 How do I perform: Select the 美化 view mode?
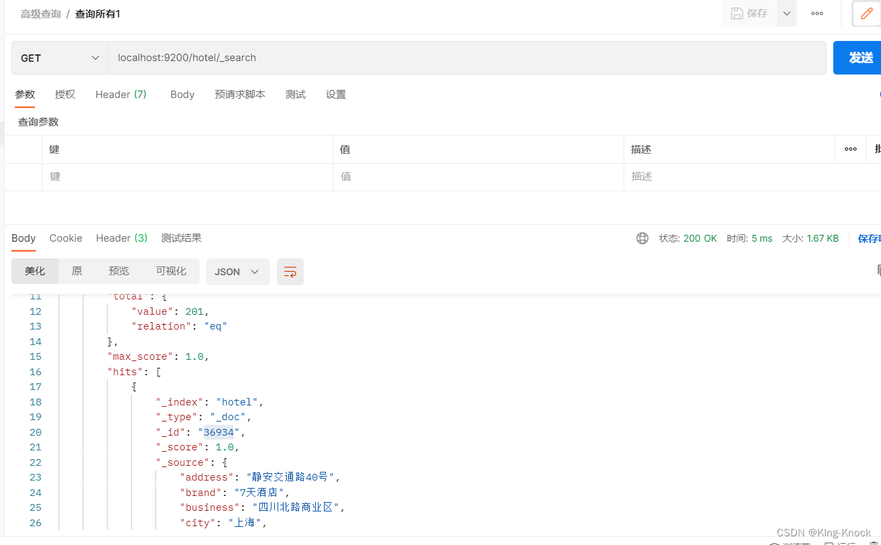pos(35,271)
